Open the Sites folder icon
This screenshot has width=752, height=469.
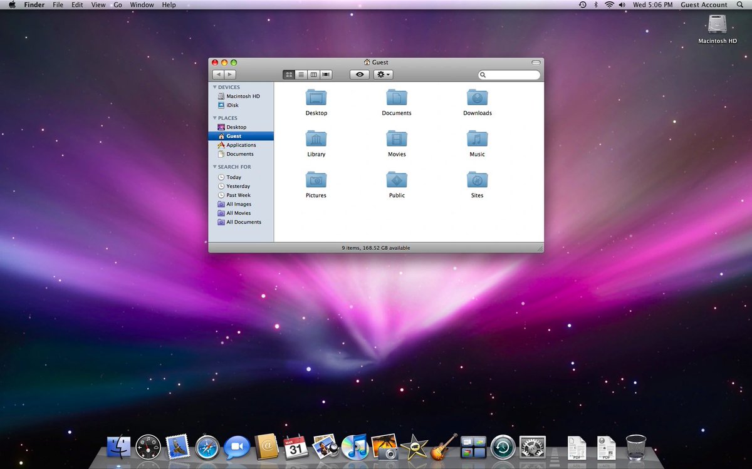click(x=478, y=180)
